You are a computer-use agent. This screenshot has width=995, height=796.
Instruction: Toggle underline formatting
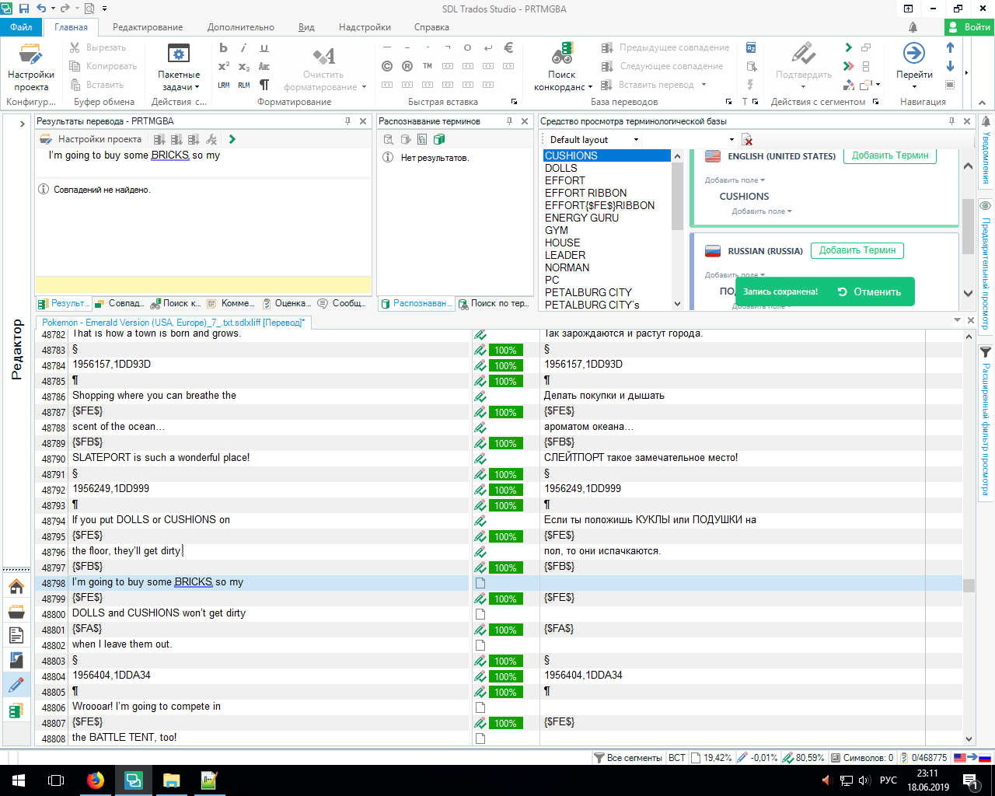coord(264,47)
